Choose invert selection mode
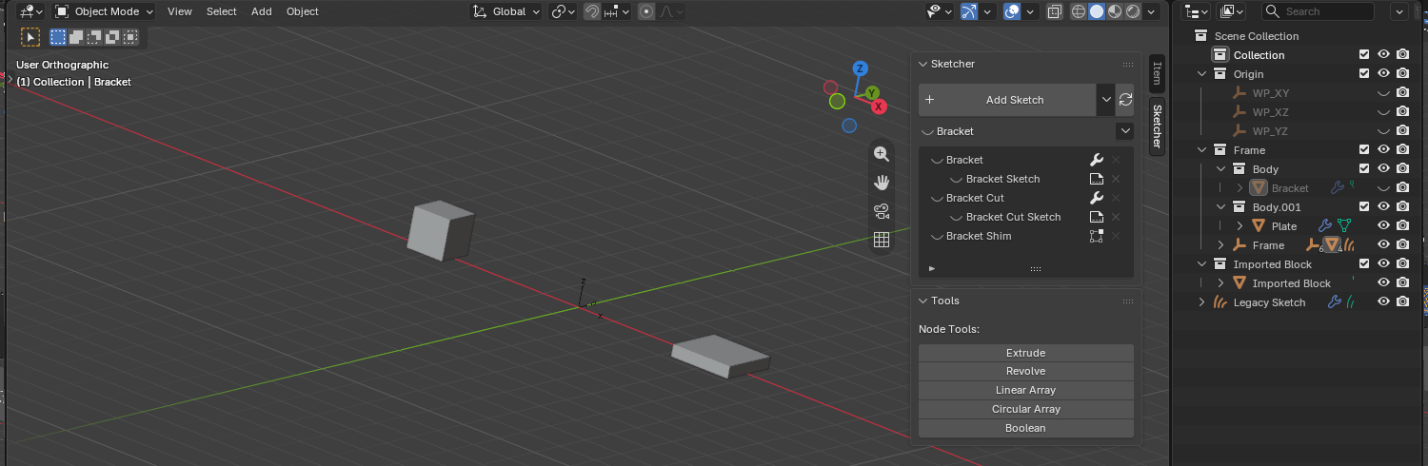The height and width of the screenshot is (466, 1428). (x=112, y=37)
